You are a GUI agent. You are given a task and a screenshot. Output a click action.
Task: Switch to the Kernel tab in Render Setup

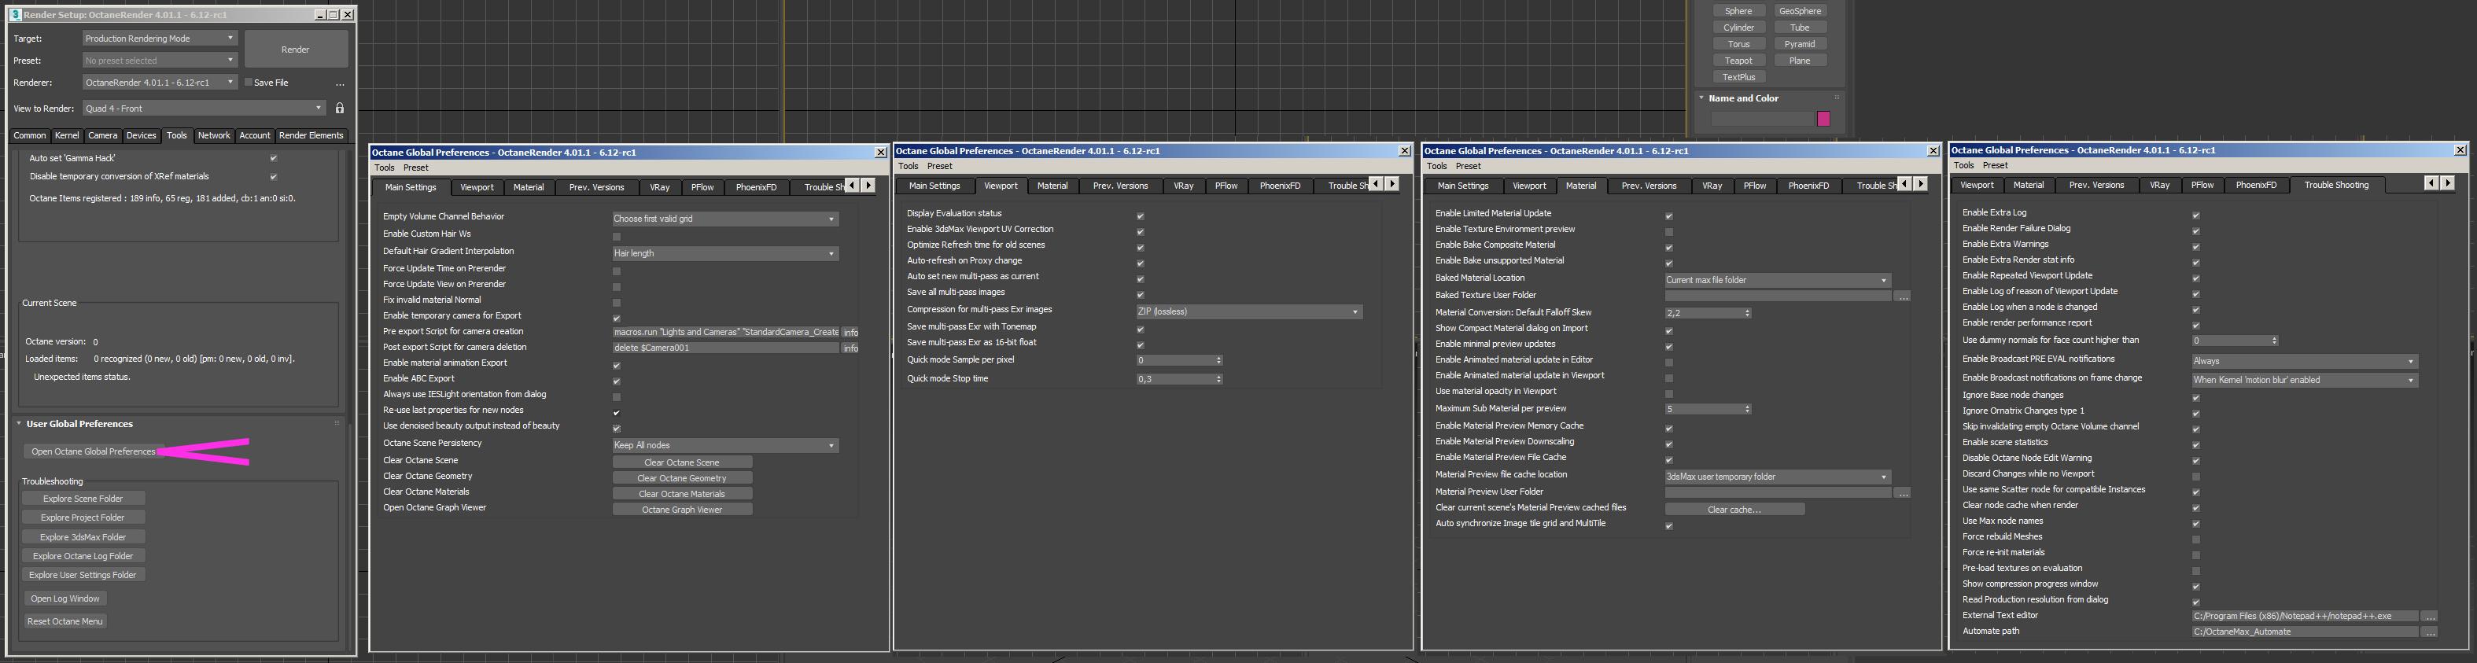pos(68,135)
